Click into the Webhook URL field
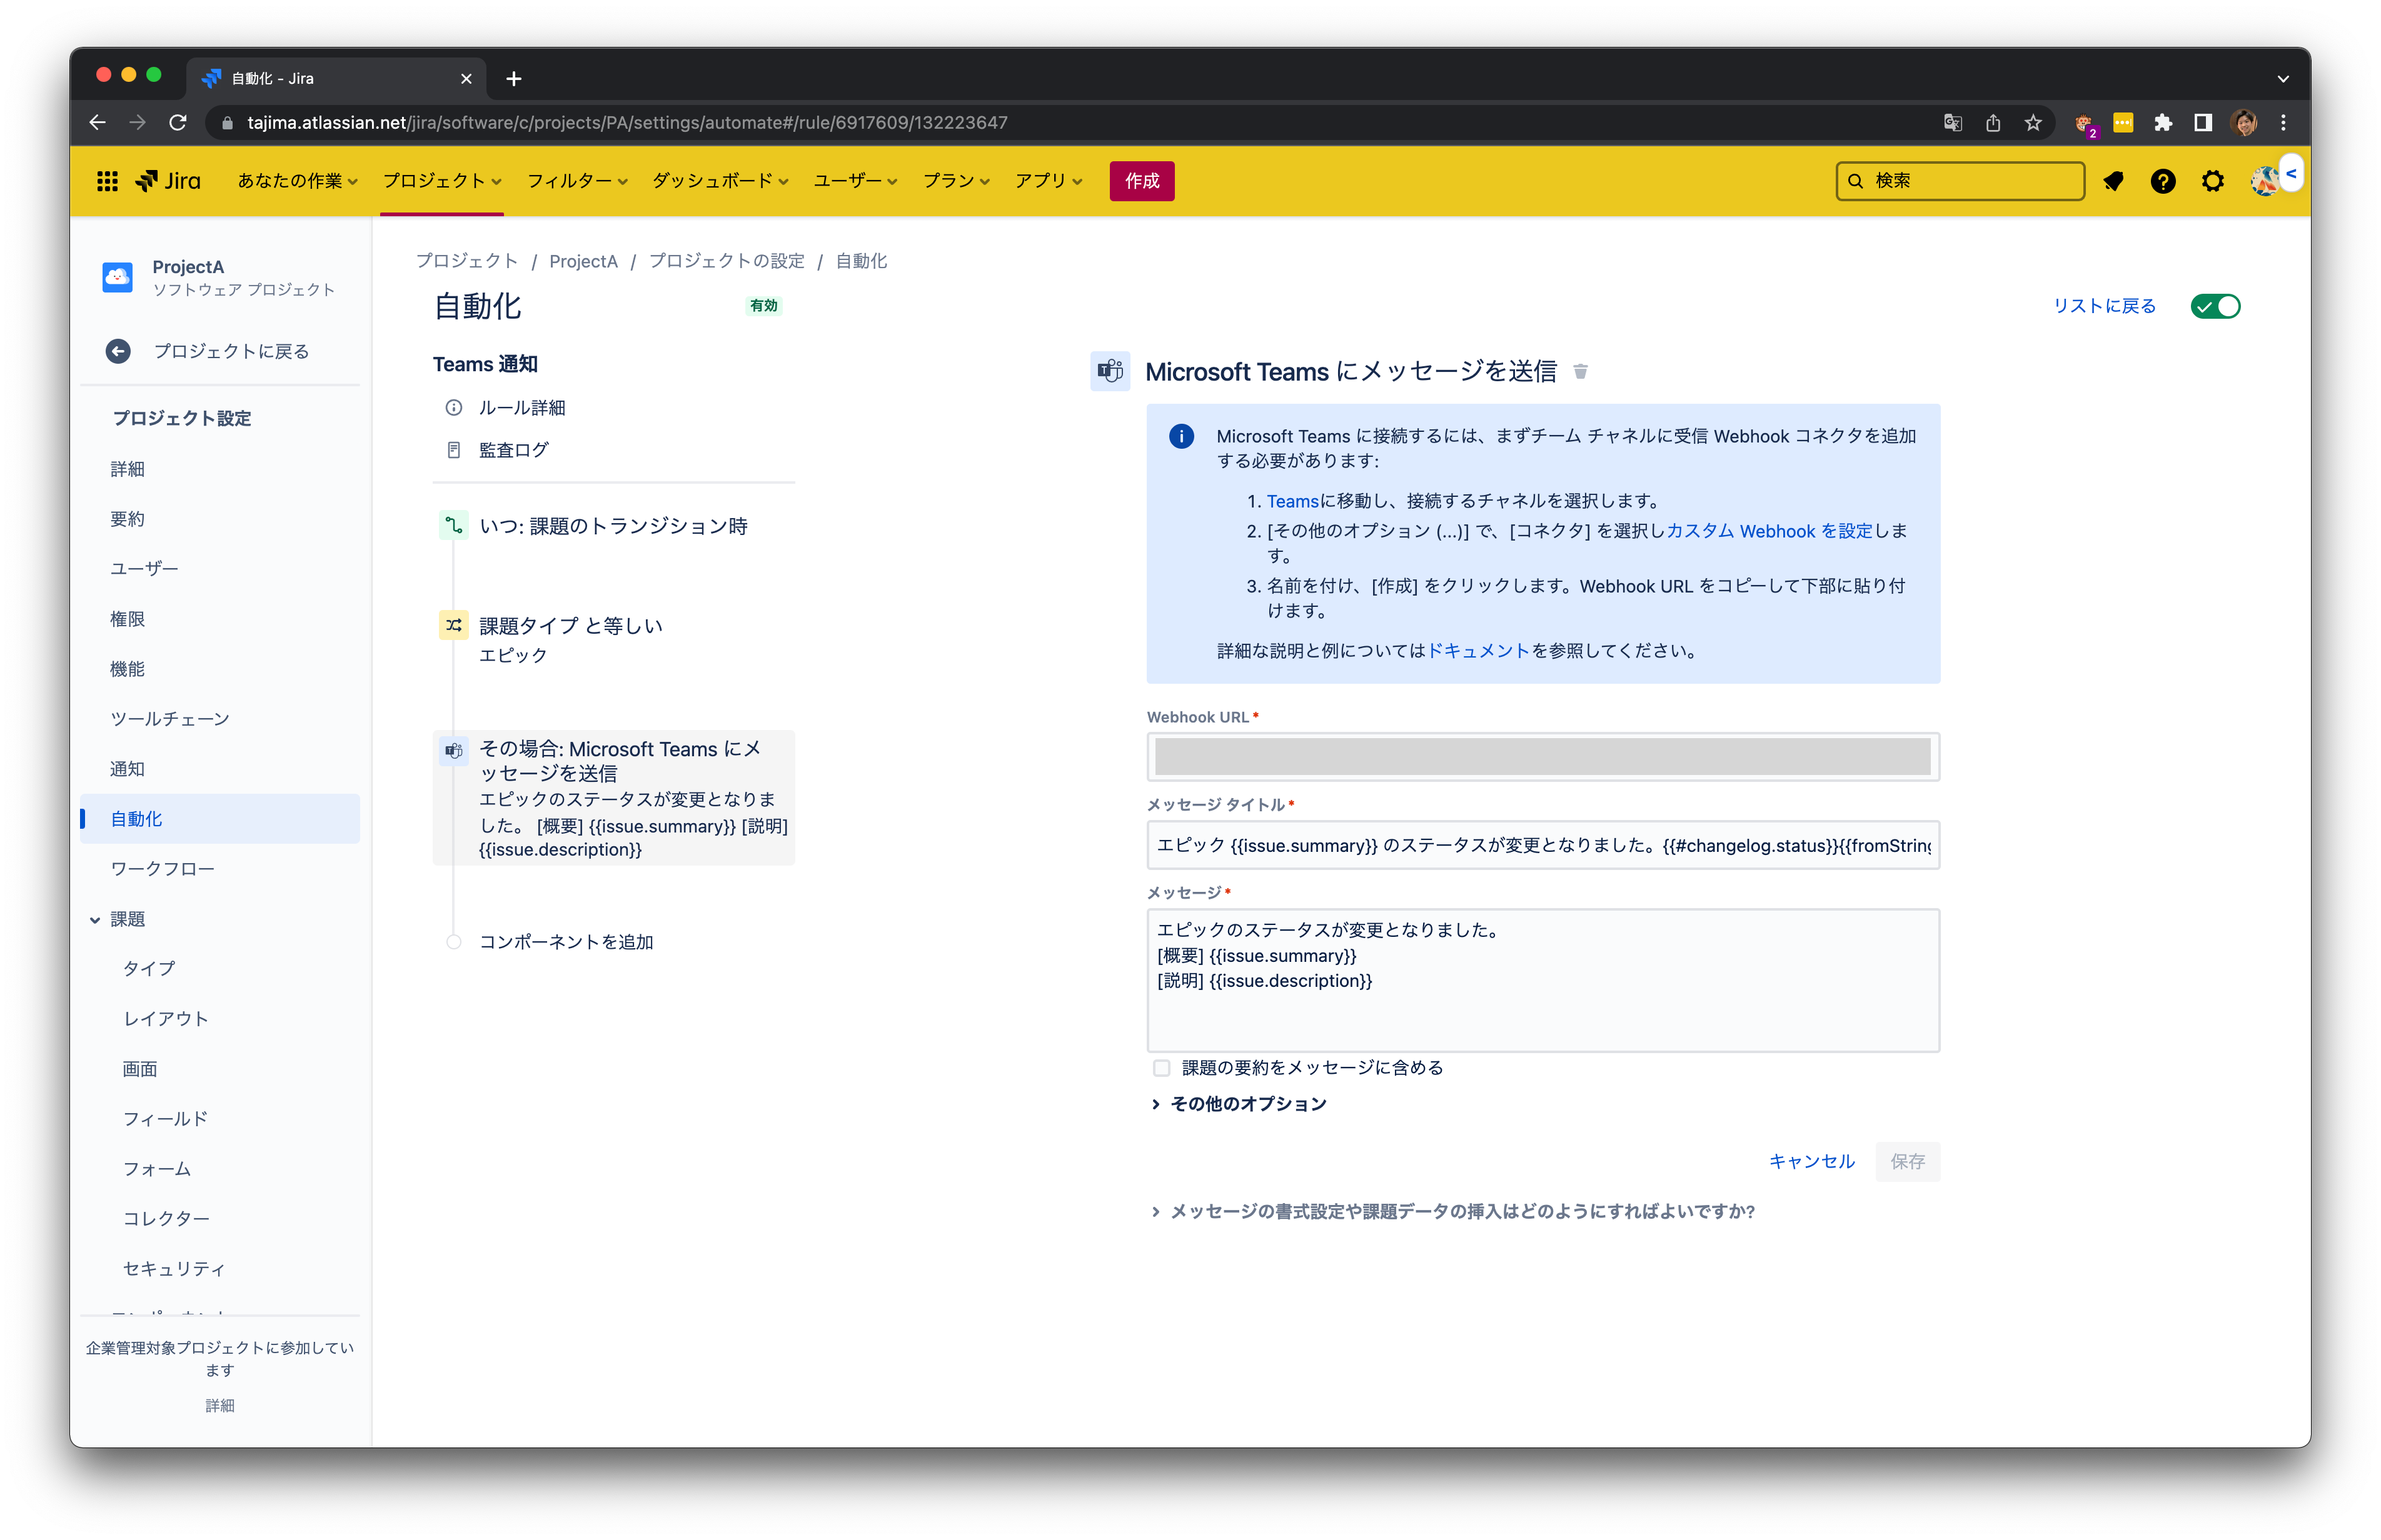 tap(1543, 758)
